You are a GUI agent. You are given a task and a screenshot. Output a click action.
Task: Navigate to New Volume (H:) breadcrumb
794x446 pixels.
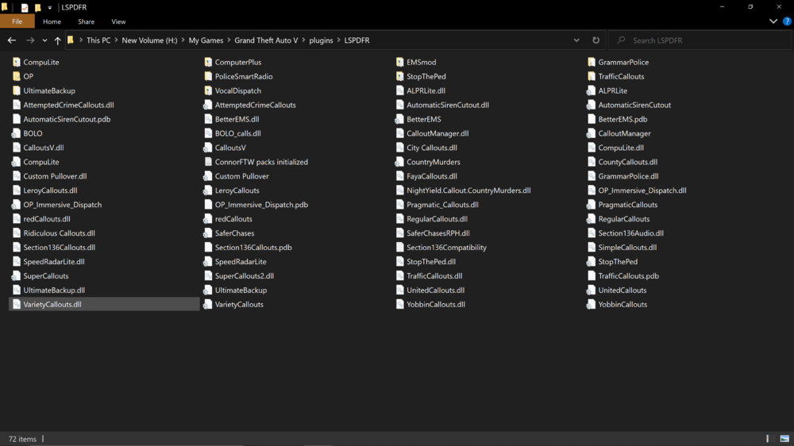[149, 40]
